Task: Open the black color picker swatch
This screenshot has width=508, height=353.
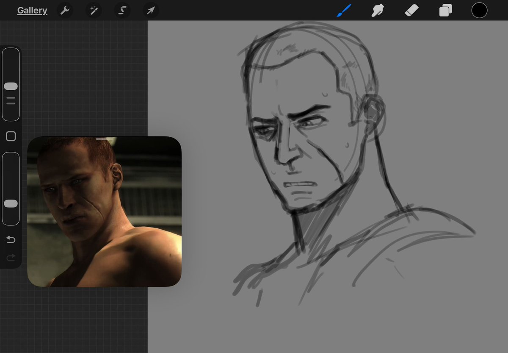Action: pos(479,10)
